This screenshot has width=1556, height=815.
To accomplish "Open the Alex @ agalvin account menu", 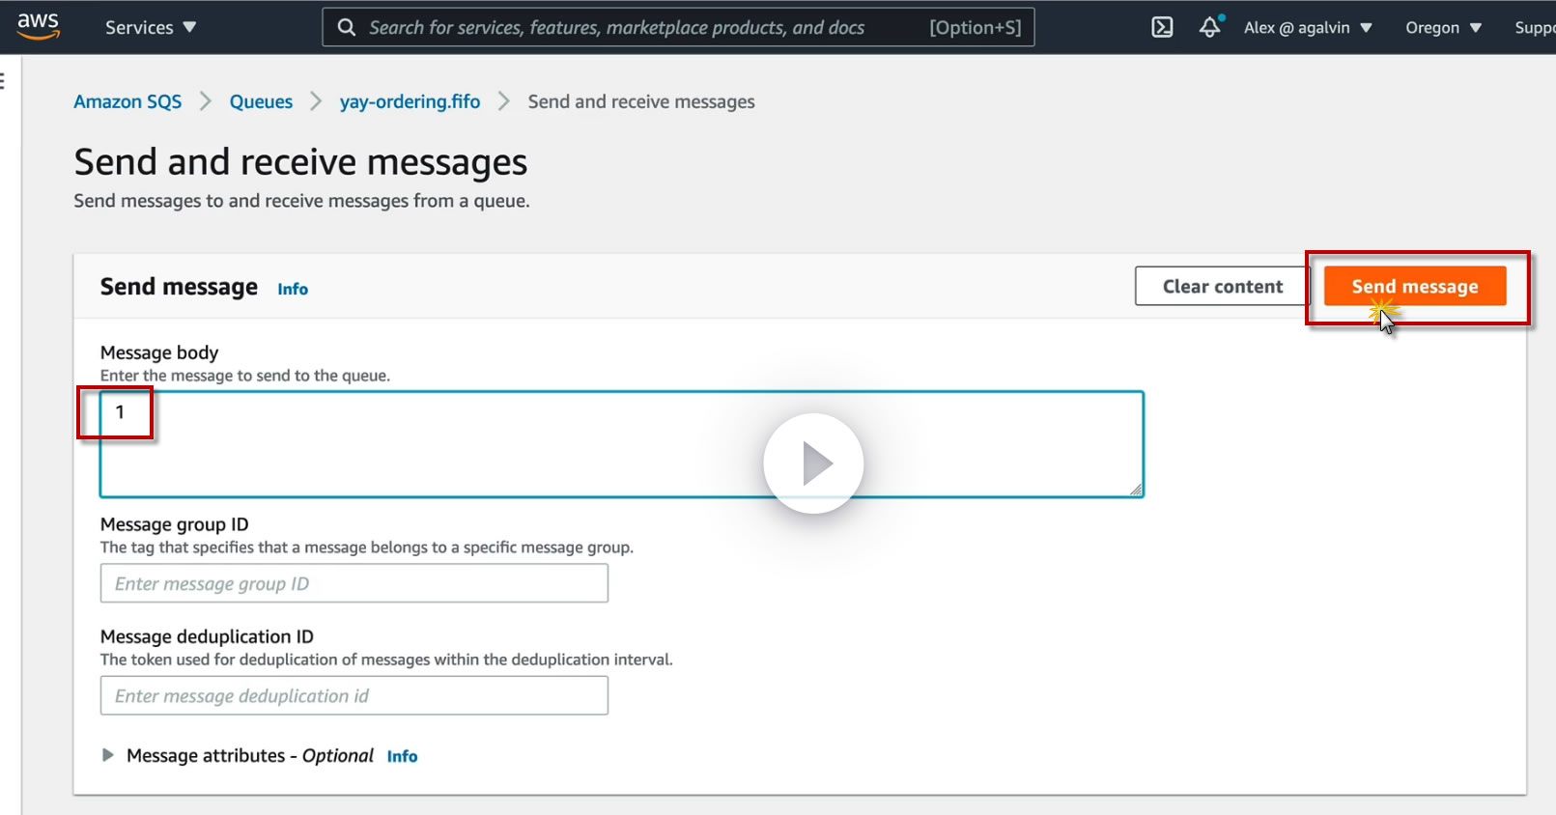I will click(1308, 27).
